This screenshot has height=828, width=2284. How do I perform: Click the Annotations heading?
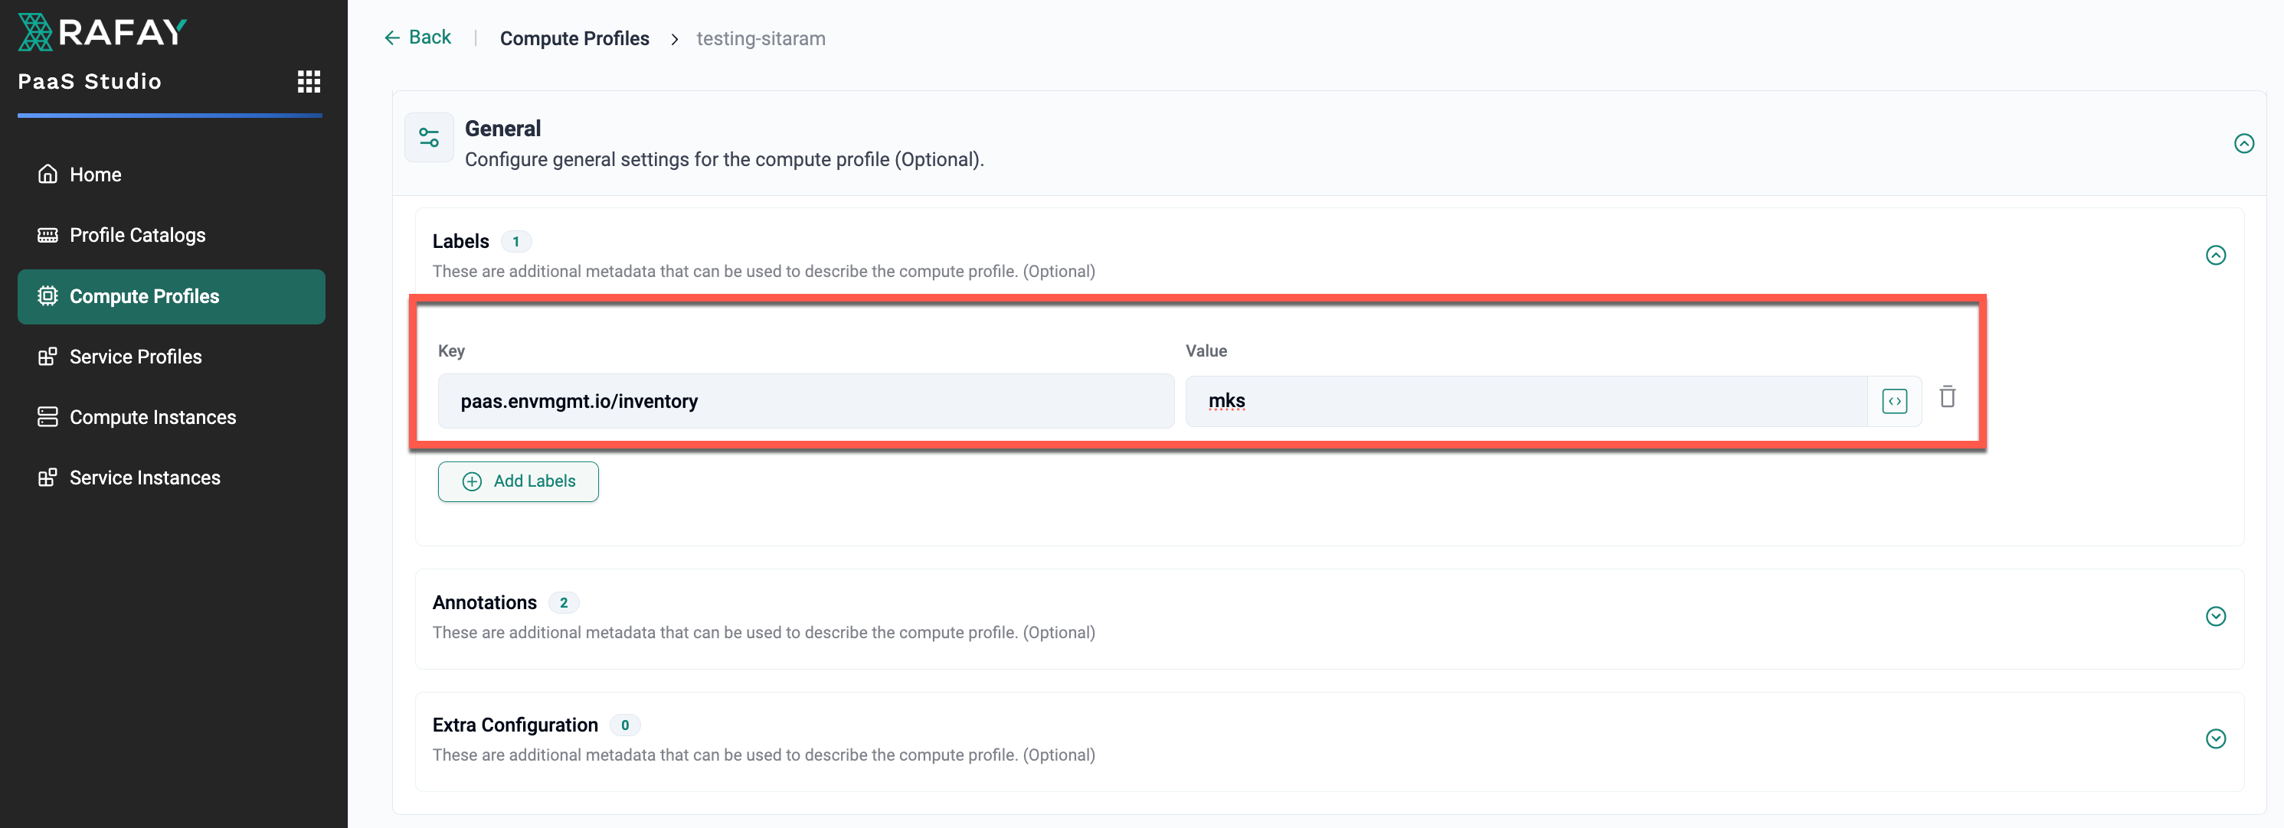click(484, 602)
